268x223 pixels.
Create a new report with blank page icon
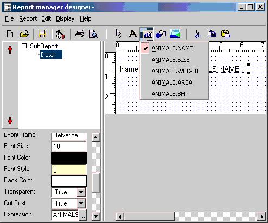coord(10,34)
